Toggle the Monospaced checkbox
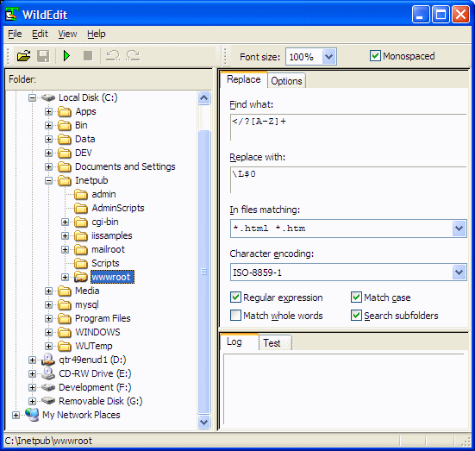Image resolution: width=475 pixels, height=451 pixels. pyautogui.click(x=375, y=56)
